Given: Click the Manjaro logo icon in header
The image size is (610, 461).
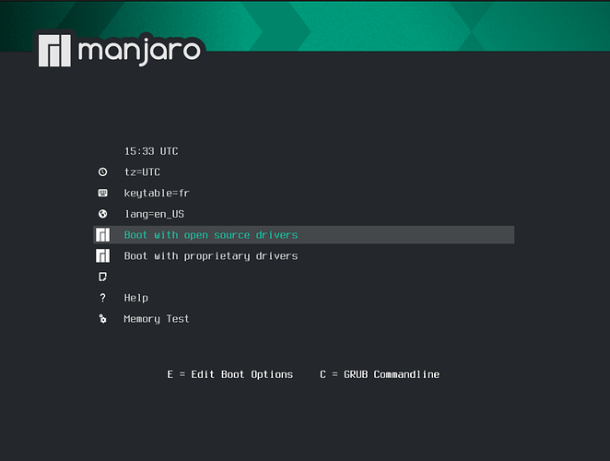Looking at the screenshot, I should click(x=54, y=50).
